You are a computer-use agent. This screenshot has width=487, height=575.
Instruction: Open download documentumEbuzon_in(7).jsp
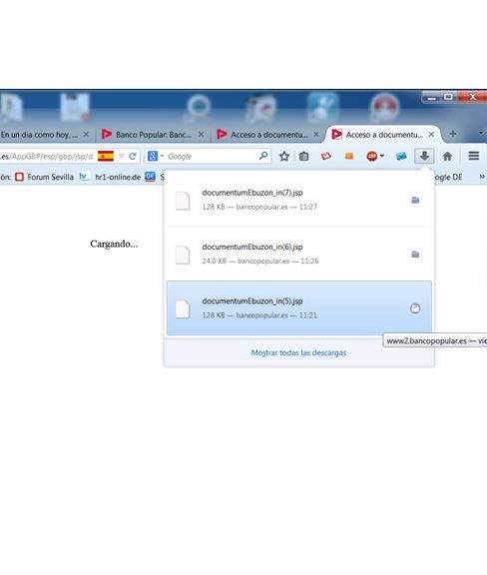click(x=298, y=200)
